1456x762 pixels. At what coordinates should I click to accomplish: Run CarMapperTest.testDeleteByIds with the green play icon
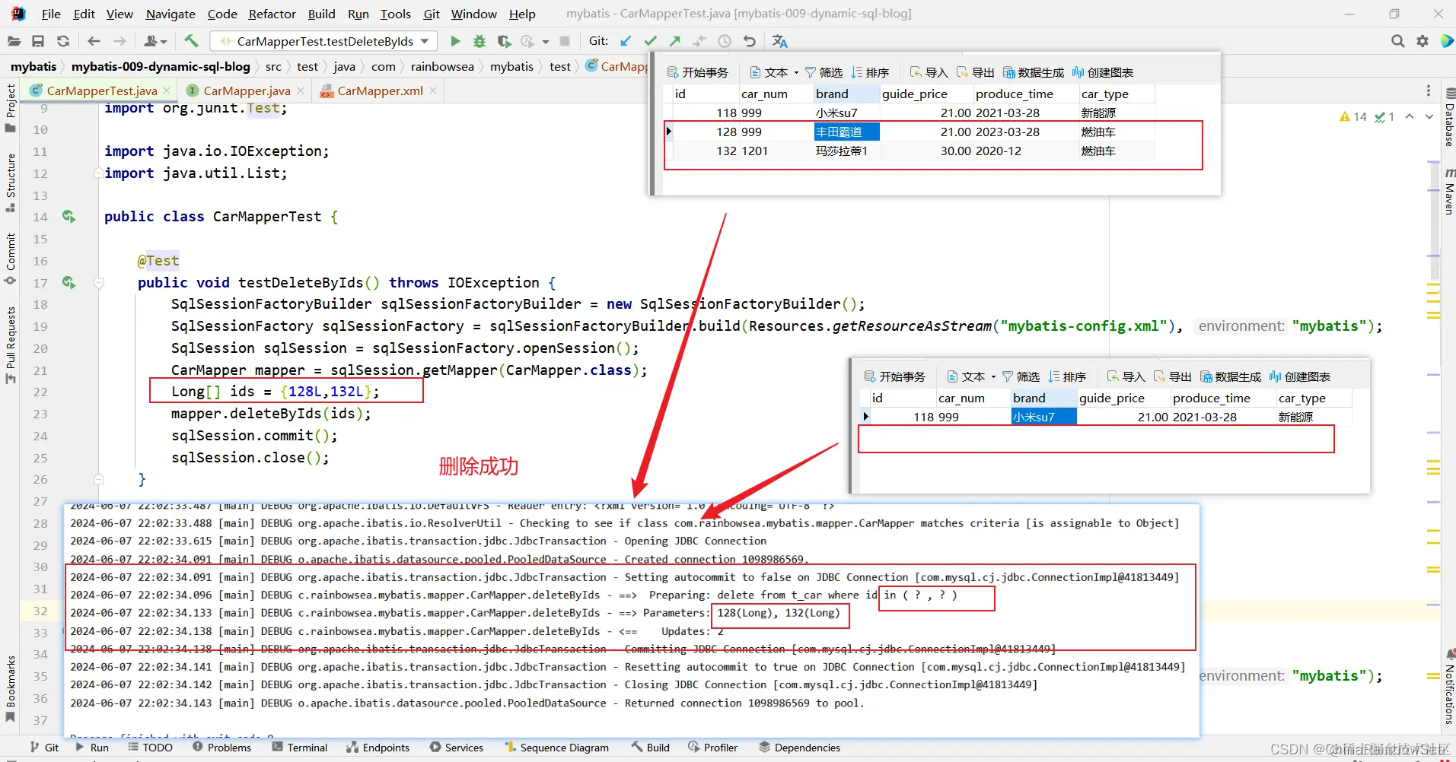pos(455,41)
